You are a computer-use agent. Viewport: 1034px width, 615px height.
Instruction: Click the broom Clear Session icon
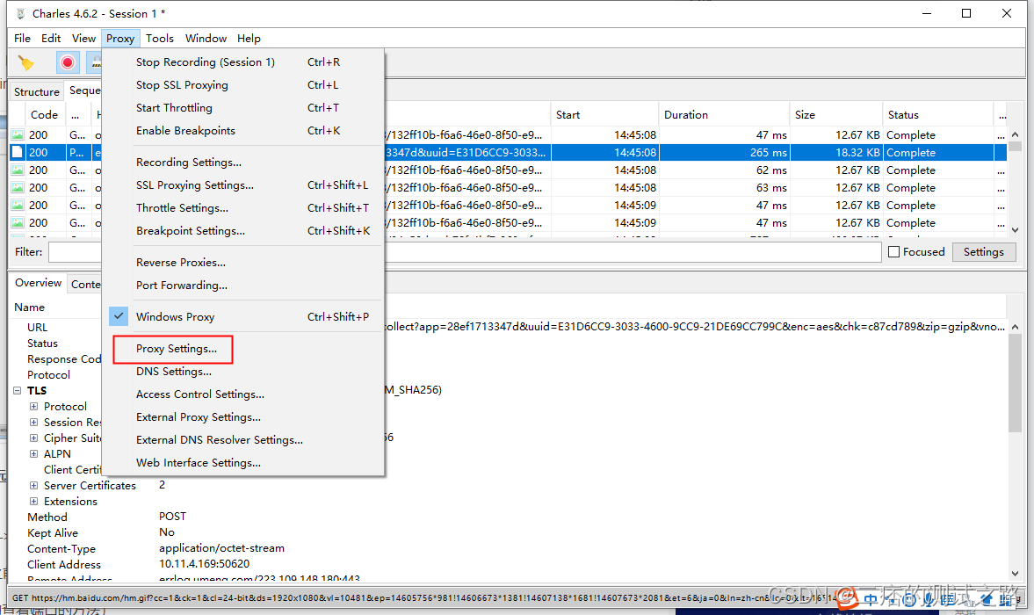click(x=25, y=62)
